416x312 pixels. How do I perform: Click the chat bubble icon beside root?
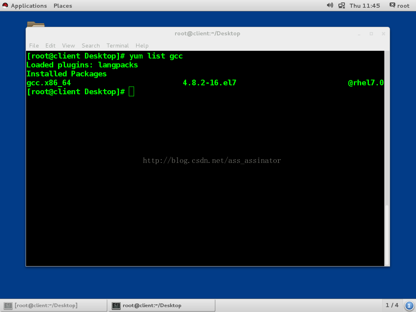click(x=392, y=5)
